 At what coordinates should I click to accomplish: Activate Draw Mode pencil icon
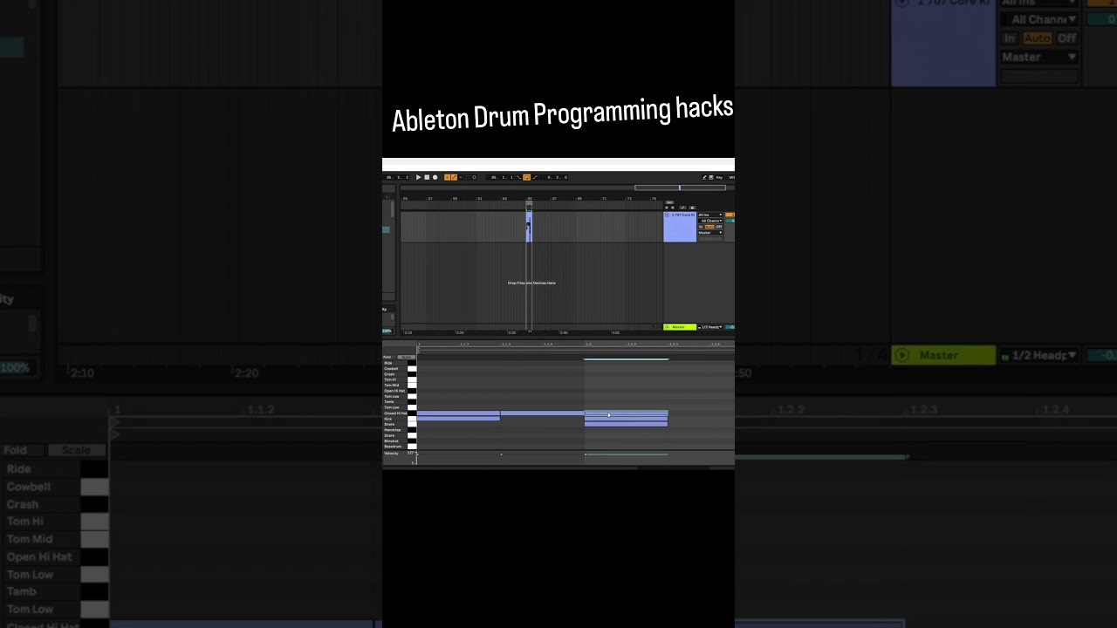[x=704, y=177]
